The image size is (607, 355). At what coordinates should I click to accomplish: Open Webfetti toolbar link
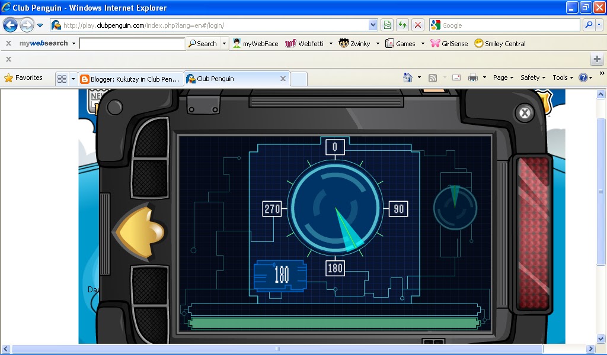pyautogui.click(x=304, y=44)
